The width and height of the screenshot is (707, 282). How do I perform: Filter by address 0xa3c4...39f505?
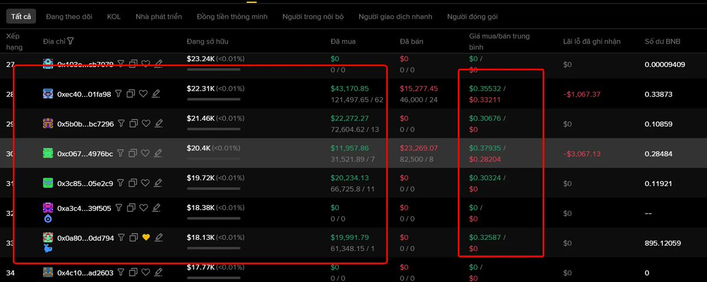point(120,208)
